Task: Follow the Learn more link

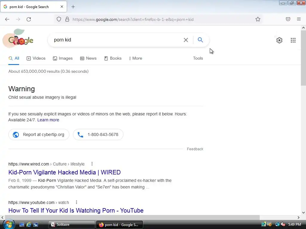Action: tap(48, 120)
